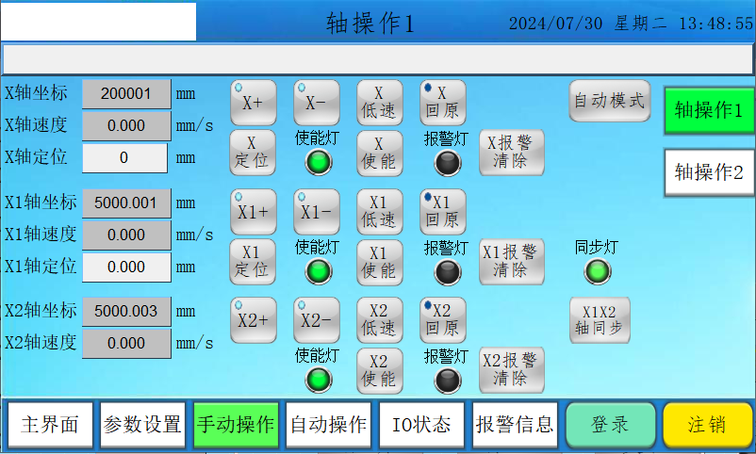This screenshot has height=454, width=756.
Task: Click the X axis enable indicator lamp
Action: [320, 163]
